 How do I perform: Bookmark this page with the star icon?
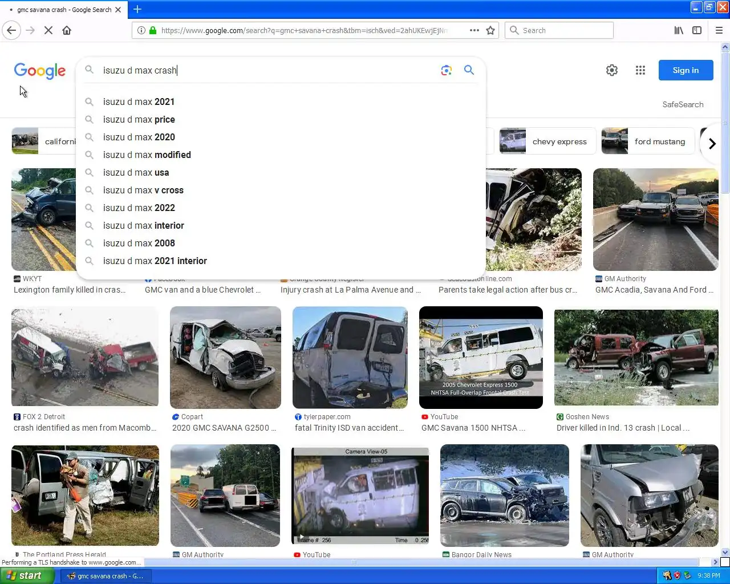(x=490, y=30)
